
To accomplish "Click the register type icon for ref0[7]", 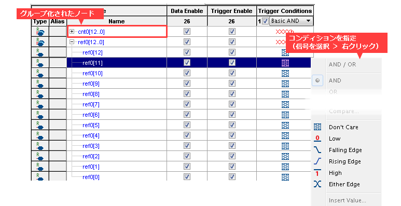I will pyautogui.click(x=39, y=104).
